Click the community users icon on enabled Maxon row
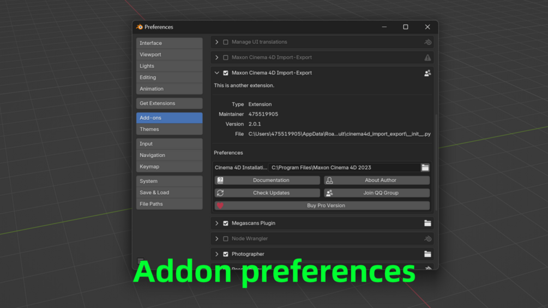 (x=427, y=73)
